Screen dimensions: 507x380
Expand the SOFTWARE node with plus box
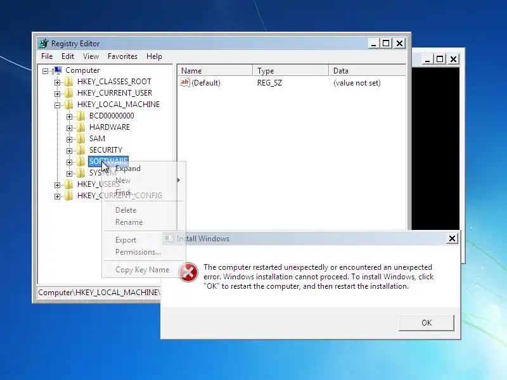[x=69, y=162]
